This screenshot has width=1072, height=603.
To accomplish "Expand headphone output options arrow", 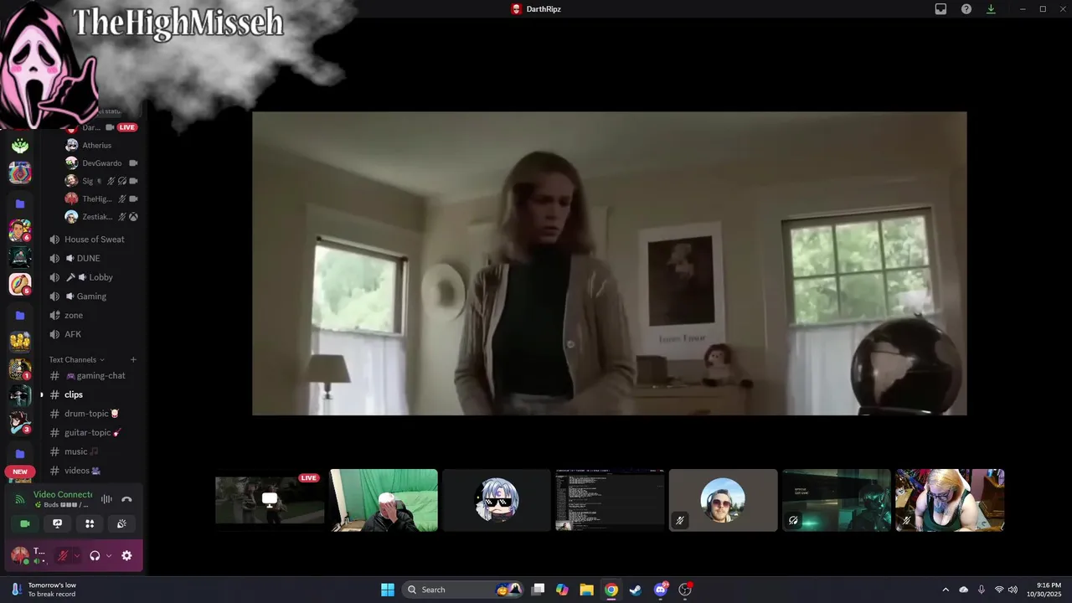I will tap(109, 555).
